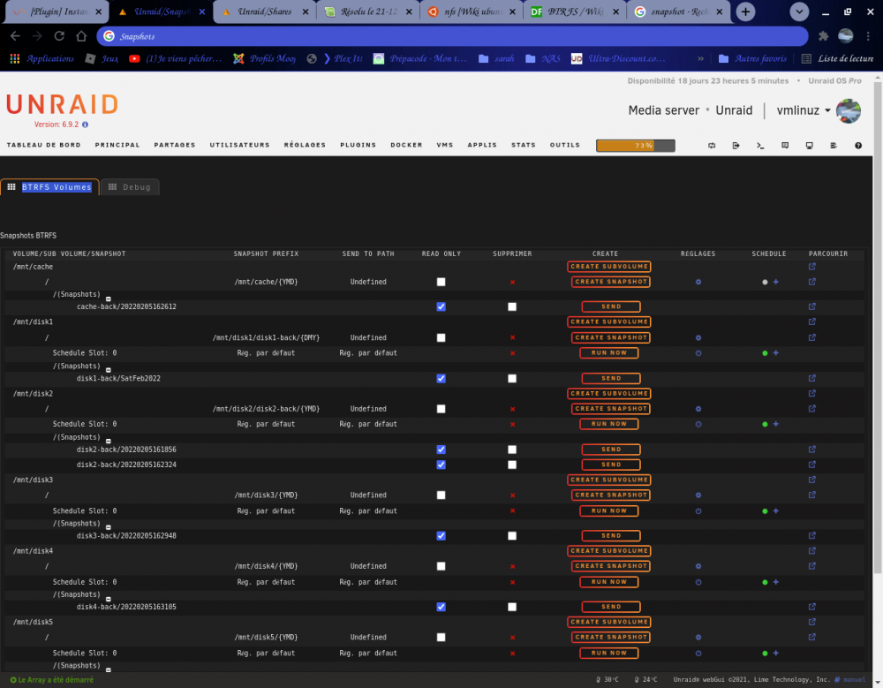This screenshot has height=688, width=883.
Task: Add schedule plus icon for /mnt/cache root
Action: pyautogui.click(x=776, y=282)
